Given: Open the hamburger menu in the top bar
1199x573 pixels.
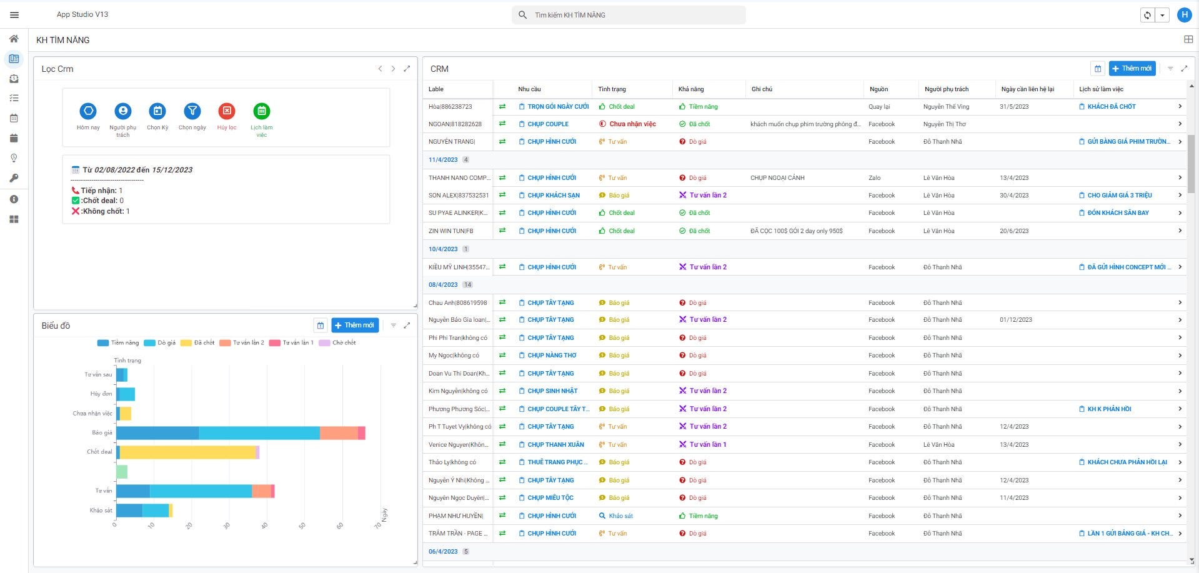Looking at the screenshot, I should coord(14,15).
